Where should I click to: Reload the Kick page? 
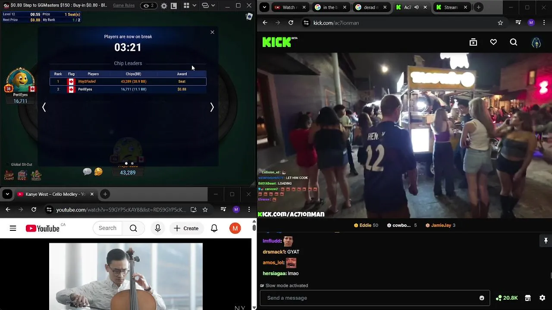click(291, 23)
